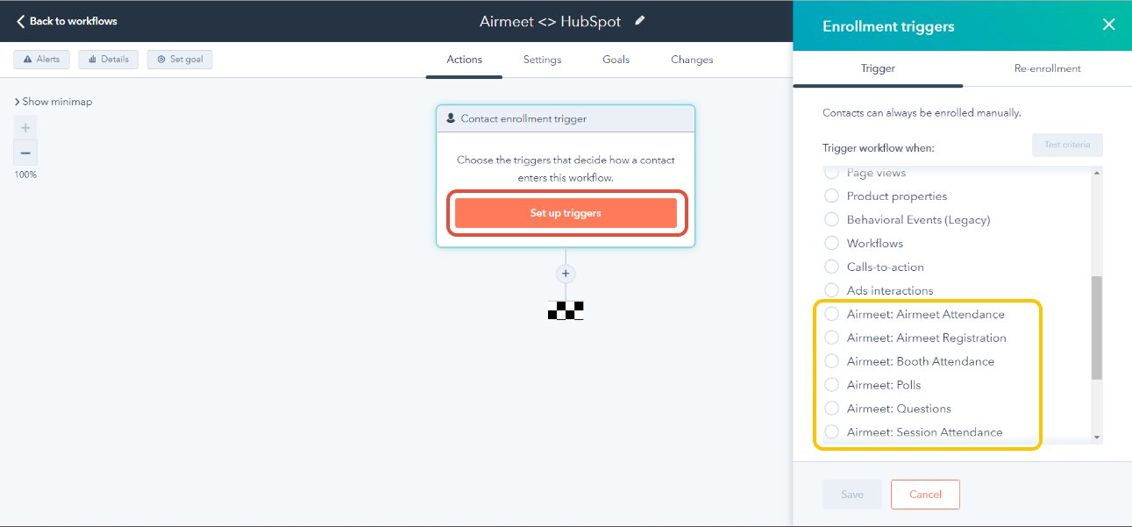Zoom in with plus button

[25, 128]
